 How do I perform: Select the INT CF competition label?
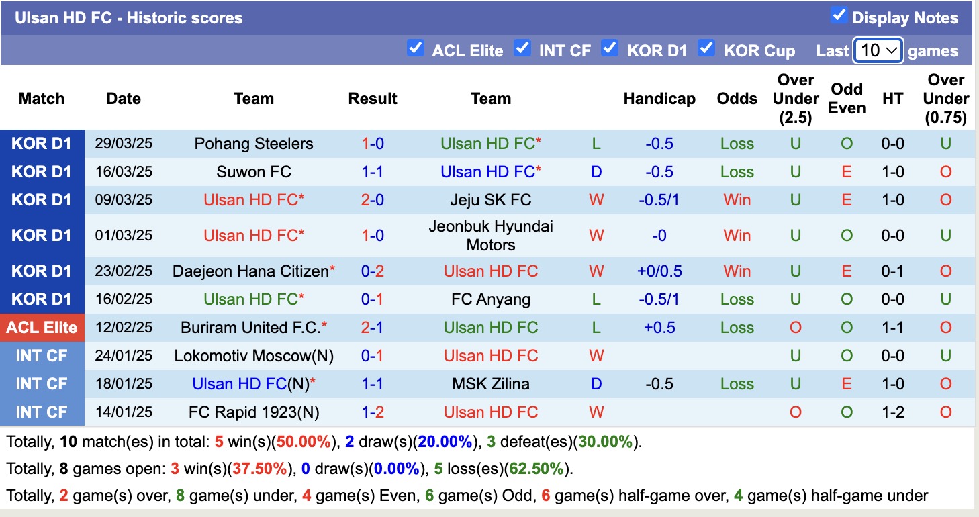click(42, 355)
